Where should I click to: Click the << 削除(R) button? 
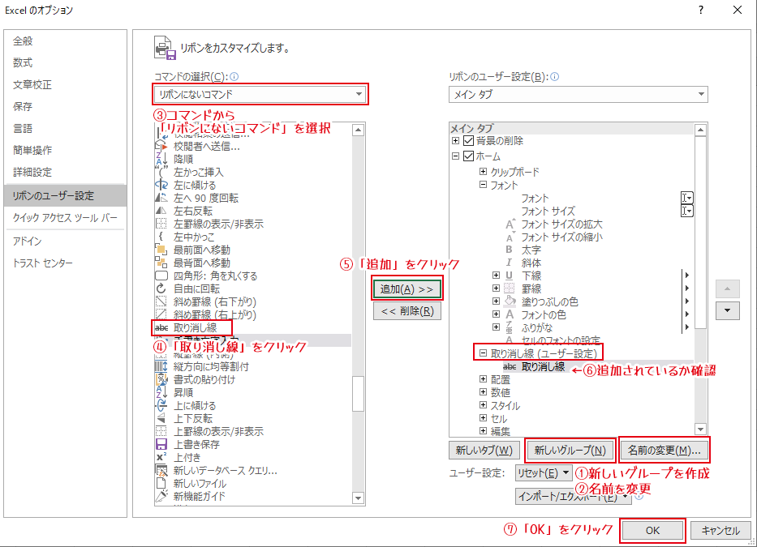[407, 311]
